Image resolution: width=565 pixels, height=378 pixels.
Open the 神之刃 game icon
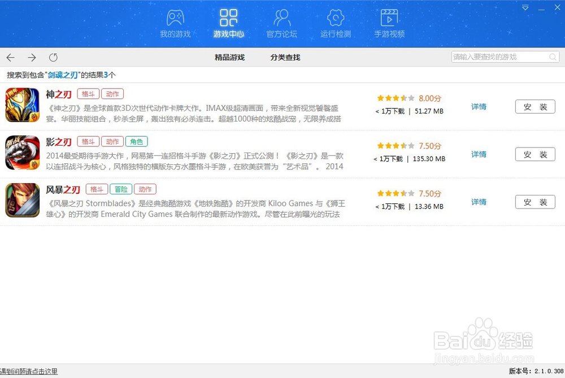click(x=23, y=105)
